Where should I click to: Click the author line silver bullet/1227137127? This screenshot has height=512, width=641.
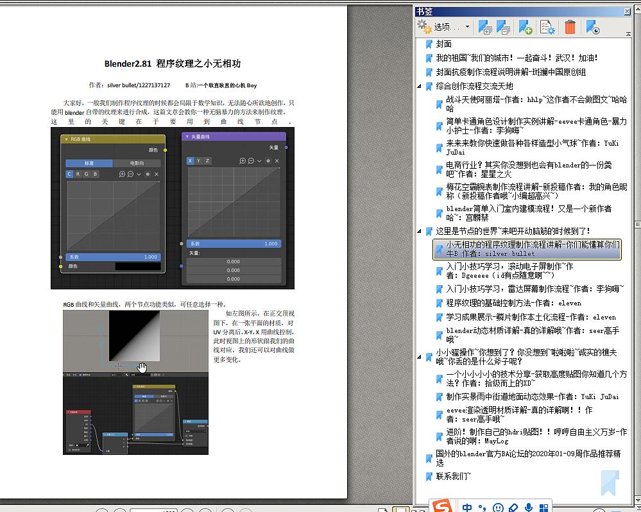click(130, 85)
